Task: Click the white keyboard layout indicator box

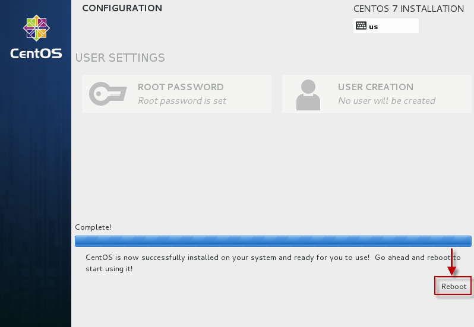Action: click(x=398, y=26)
